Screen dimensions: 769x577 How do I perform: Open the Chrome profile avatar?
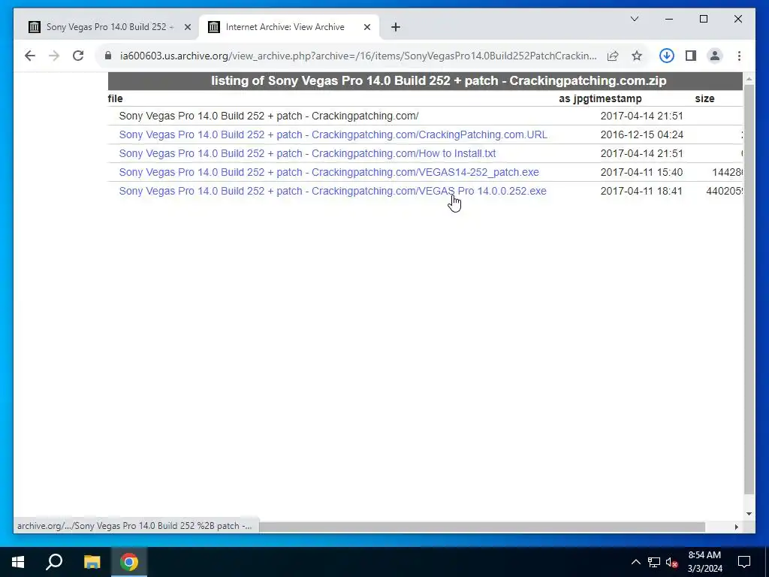click(x=715, y=56)
